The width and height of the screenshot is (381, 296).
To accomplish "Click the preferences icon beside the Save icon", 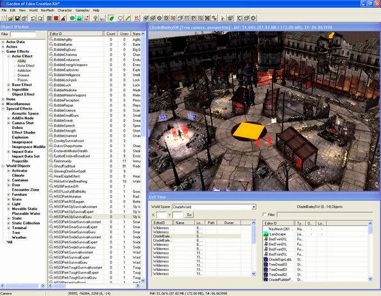I will click(x=24, y=18).
